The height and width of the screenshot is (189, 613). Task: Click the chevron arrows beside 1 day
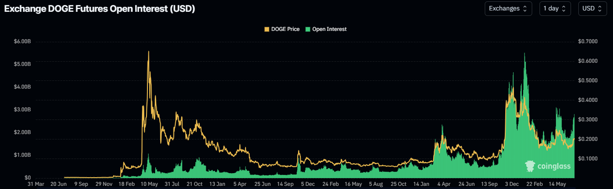point(564,9)
